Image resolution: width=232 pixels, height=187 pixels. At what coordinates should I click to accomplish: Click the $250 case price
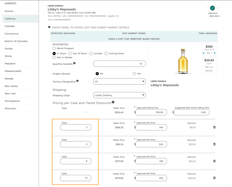click(209, 46)
